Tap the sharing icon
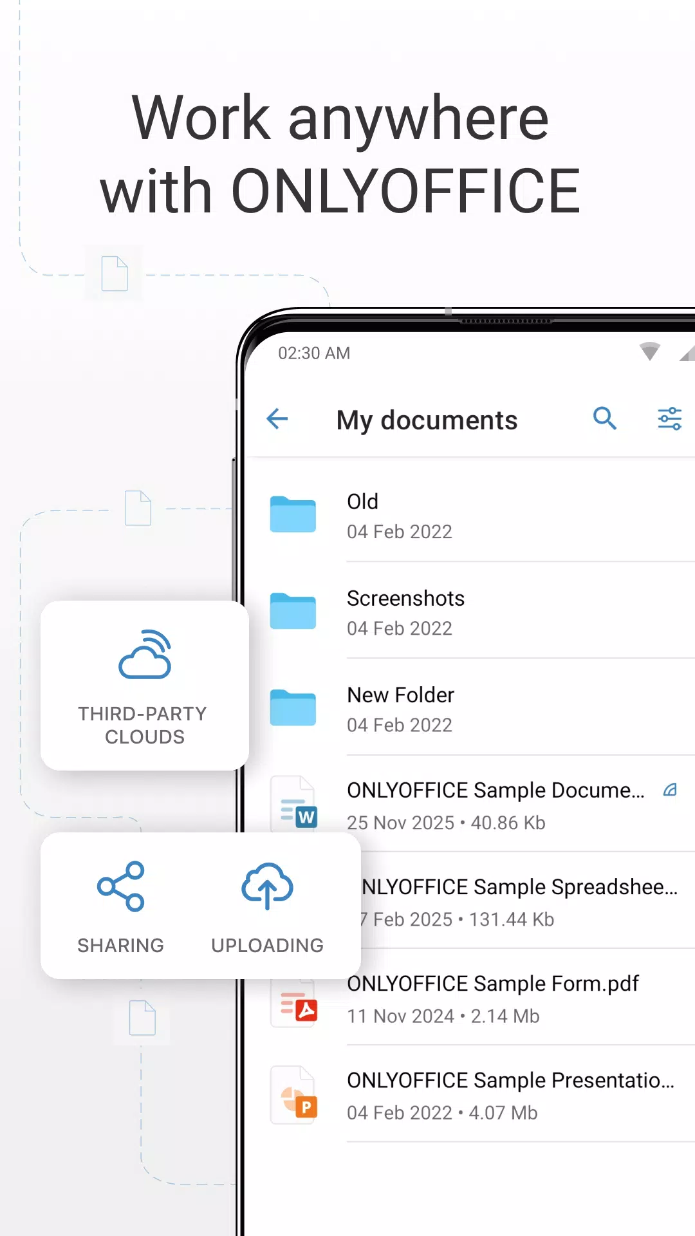 click(x=121, y=886)
